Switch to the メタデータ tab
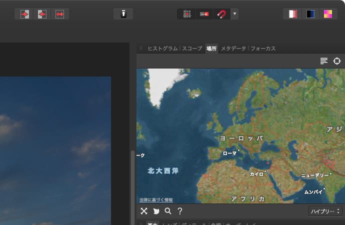 (x=233, y=48)
